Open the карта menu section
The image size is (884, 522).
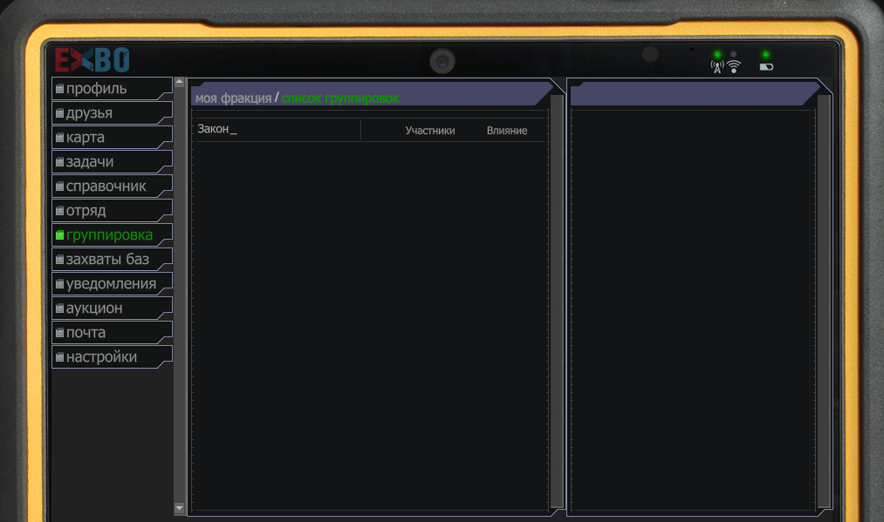(x=112, y=138)
